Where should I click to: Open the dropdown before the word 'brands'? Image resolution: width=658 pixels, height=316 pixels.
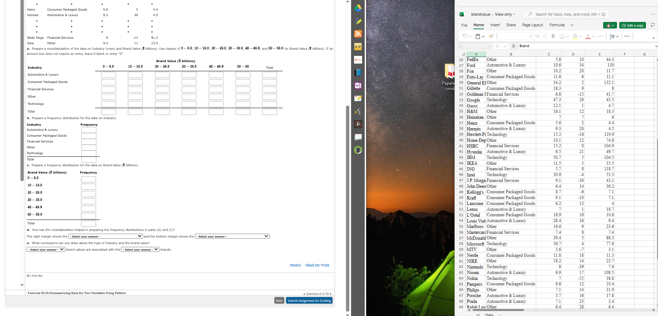click(140, 250)
